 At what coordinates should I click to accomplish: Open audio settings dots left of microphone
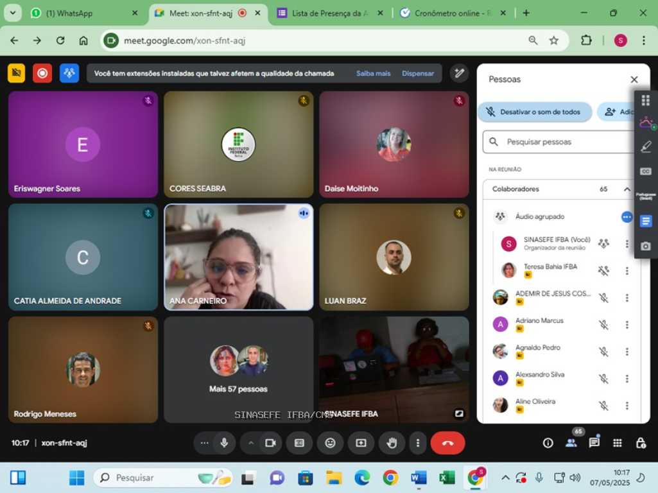(204, 443)
